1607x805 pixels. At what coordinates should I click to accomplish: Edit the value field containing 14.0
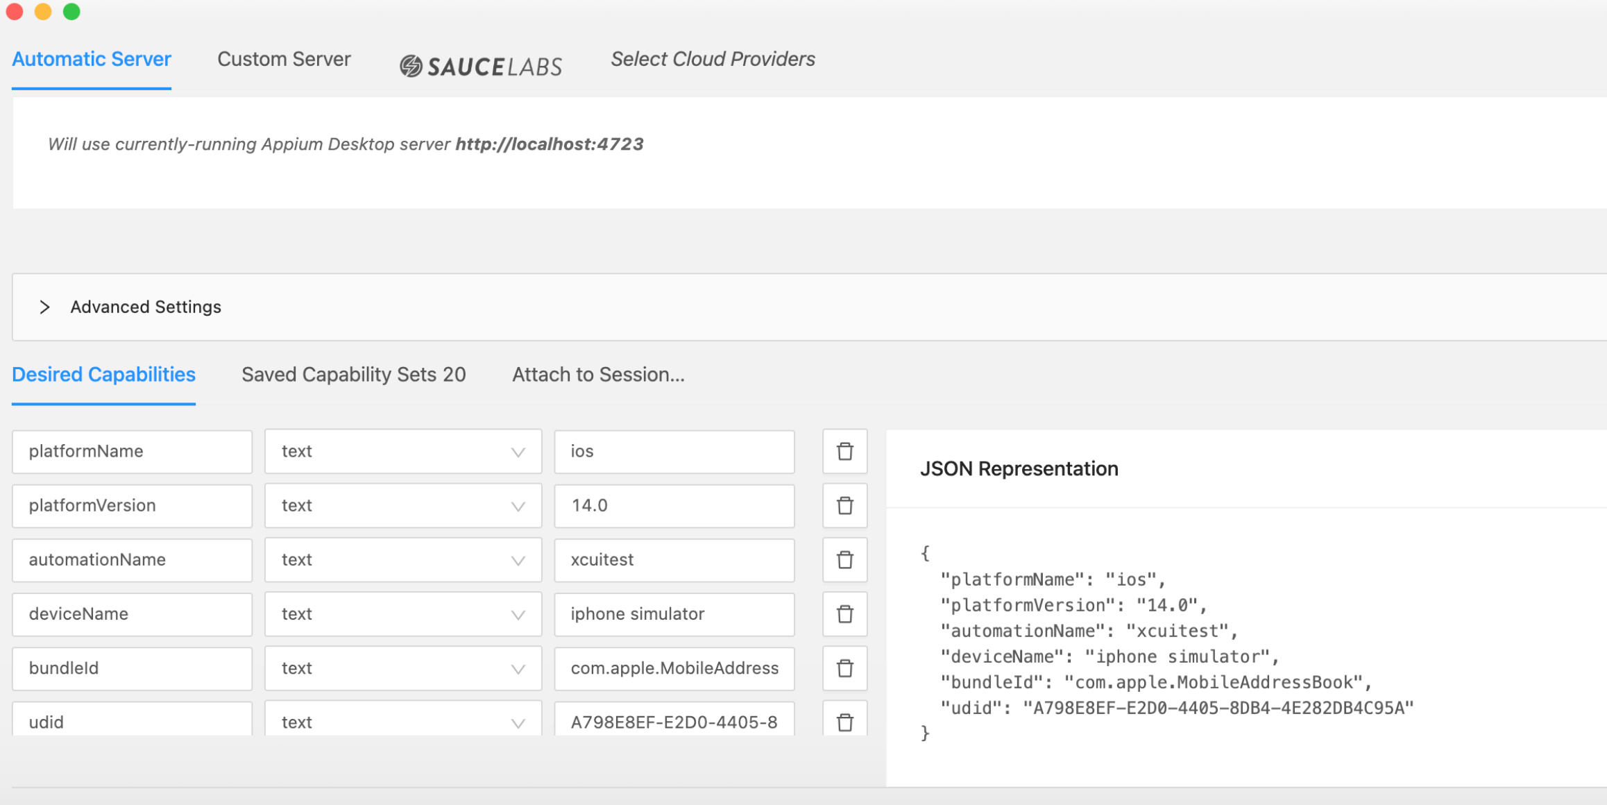click(674, 505)
